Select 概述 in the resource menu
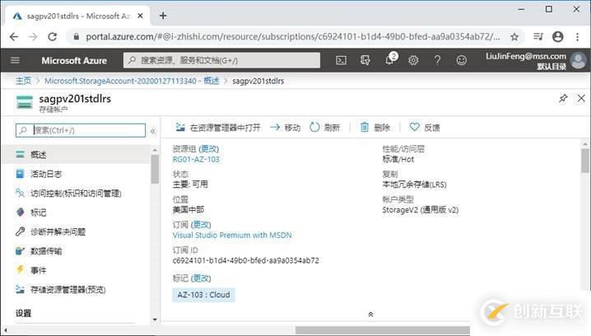 [x=76, y=155]
